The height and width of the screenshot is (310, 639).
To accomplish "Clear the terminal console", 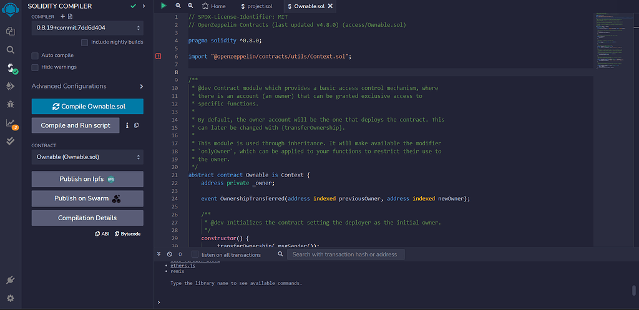I will click(170, 254).
